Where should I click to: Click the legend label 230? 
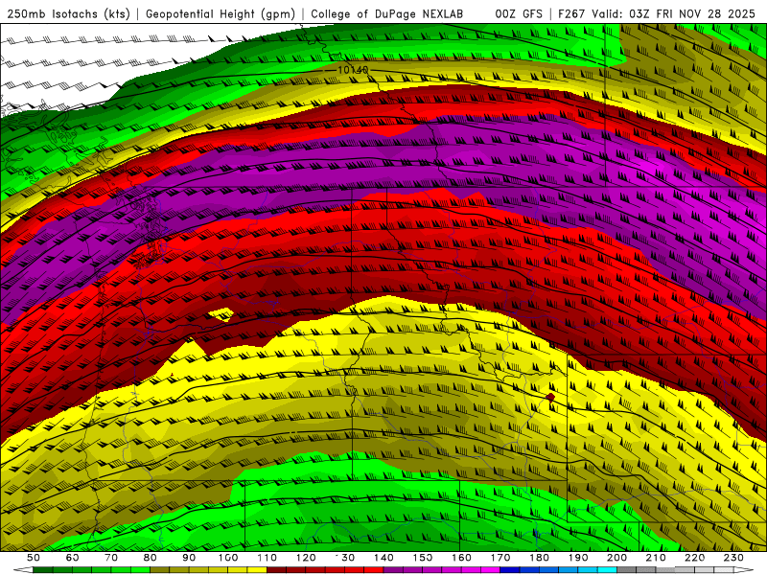[733, 558]
